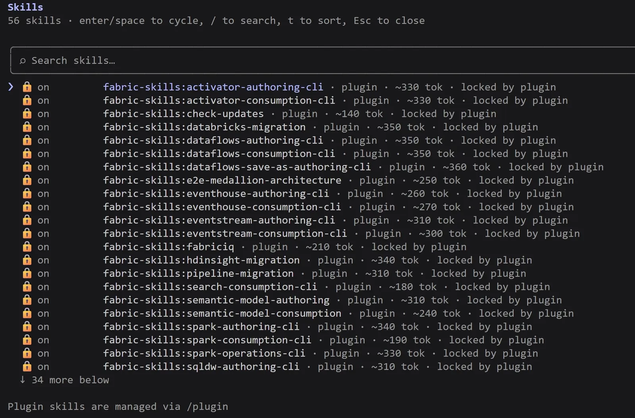Select the fabric-skills:dataflows-consumption-cli skill name
The width and height of the screenshot is (635, 418).
click(219, 154)
